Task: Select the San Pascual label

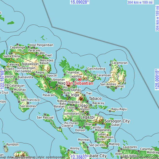Action: pos(45,117)
